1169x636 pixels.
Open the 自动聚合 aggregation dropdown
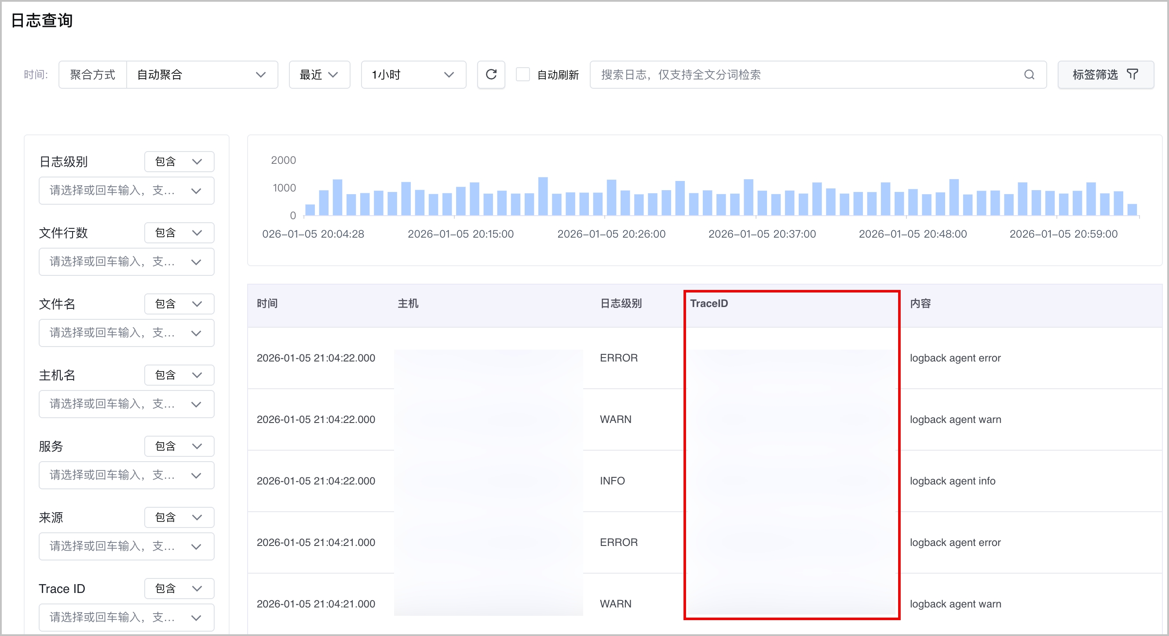[202, 74]
